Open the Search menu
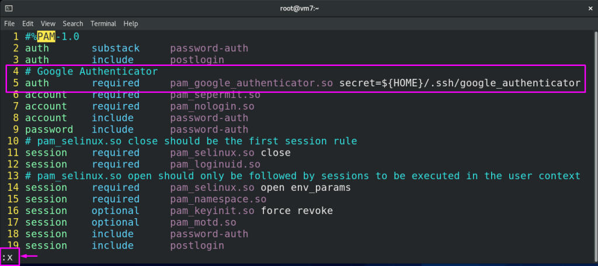The height and width of the screenshot is (266, 598). [x=73, y=23]
